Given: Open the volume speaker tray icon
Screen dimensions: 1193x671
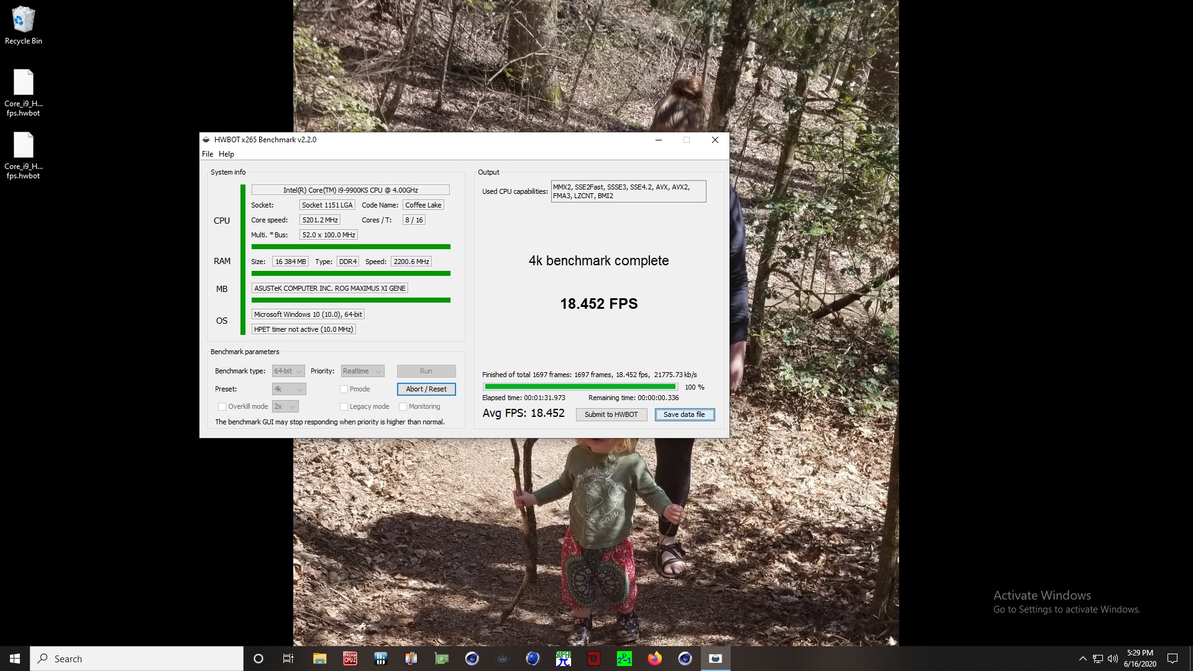Looking at the screenshot, I should (x=1113, y=659).
